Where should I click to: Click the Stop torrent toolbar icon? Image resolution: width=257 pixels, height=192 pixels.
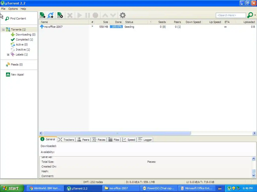(95, 15)
